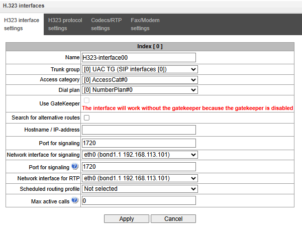Open the Dial plan dropdown
This screenshot has width=302, height=231.
(140, 90)
